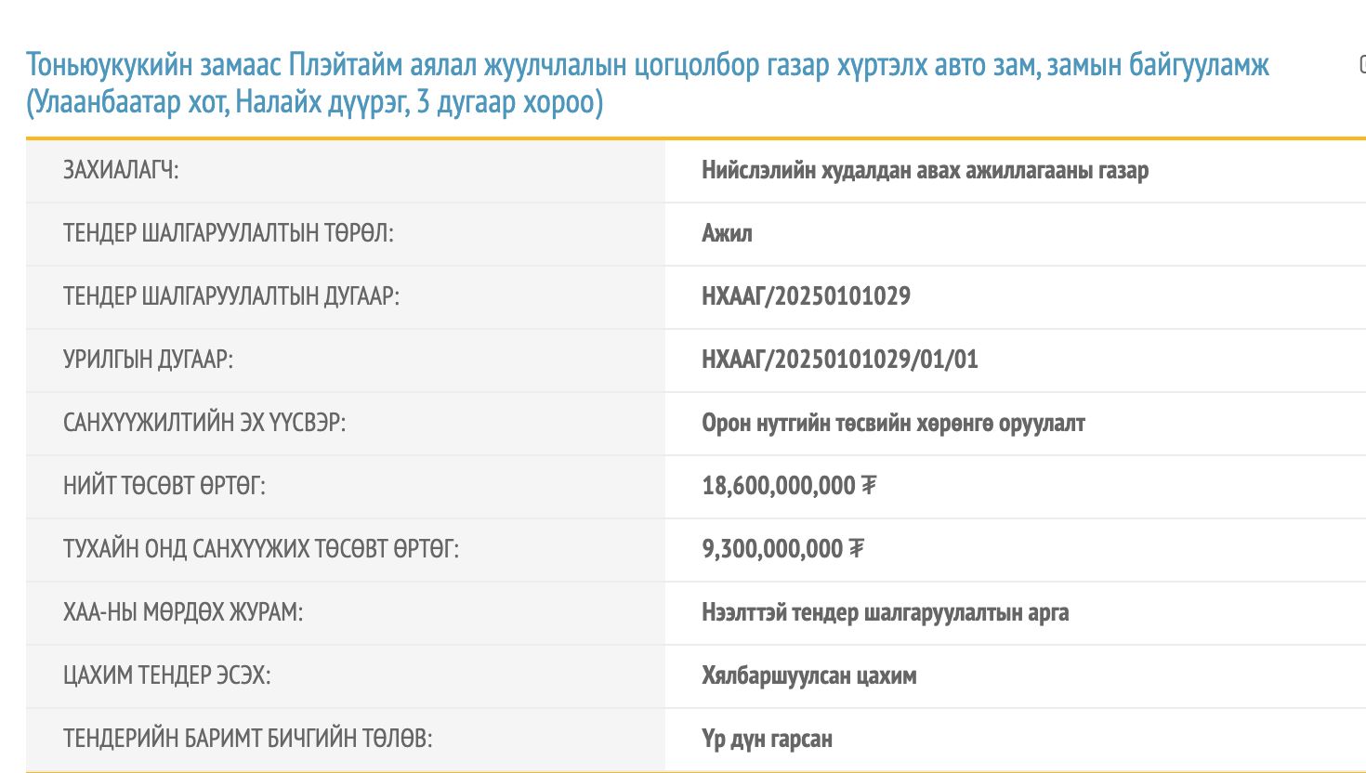Select the document status Үр дүн гарсан
1366x773 pixels.
pyautogui.click(x=769, y=740)
